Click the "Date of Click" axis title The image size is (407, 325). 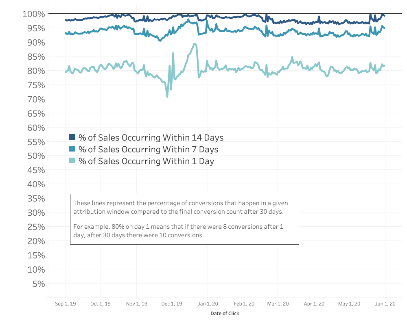point(225,314)
